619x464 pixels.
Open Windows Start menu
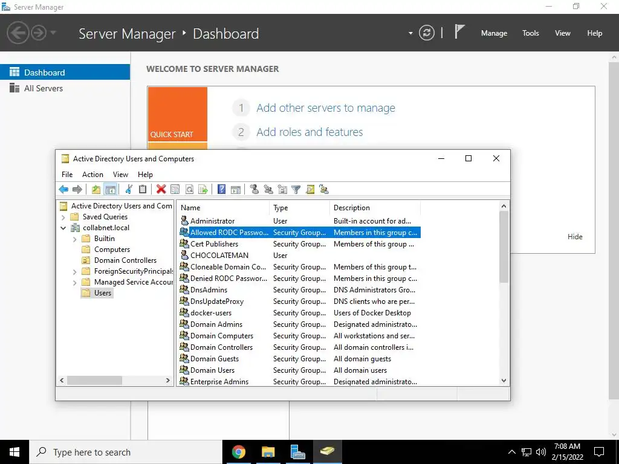(x=15, y=452)
